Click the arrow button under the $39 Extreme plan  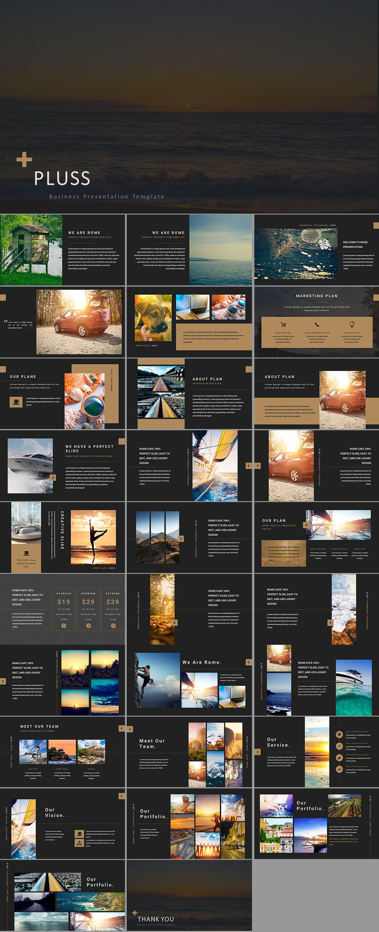tap(113, 625)
